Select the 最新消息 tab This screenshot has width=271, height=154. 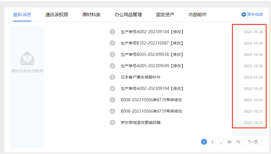(x=22, y=15)
